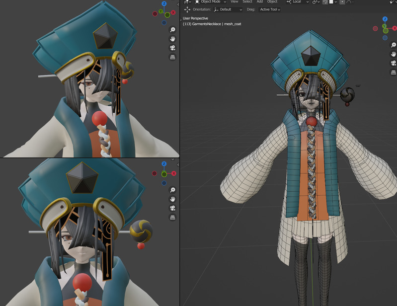The width and height of the screenshot is (397, 306).
Task: Open the Select menu
Action: (x=247, y=1)
